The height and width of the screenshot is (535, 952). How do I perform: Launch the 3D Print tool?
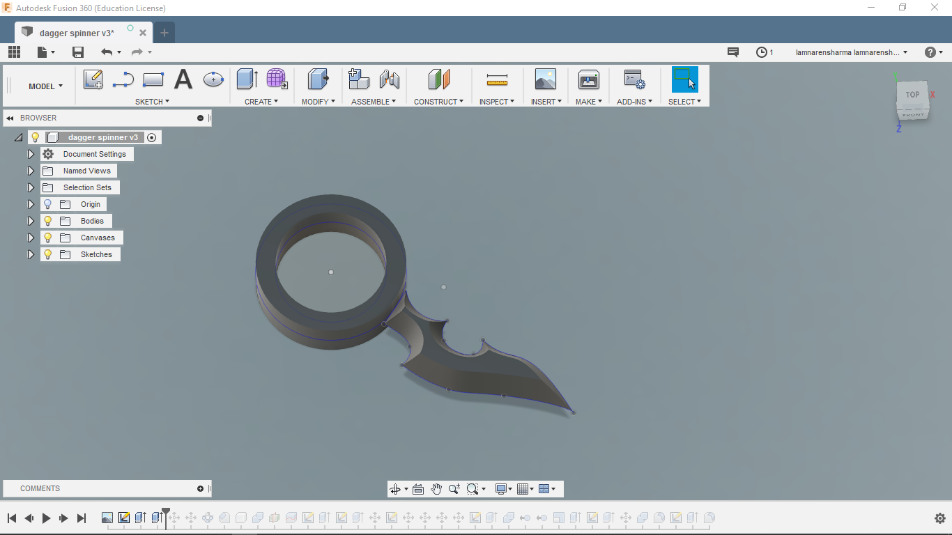coord(589,79)
